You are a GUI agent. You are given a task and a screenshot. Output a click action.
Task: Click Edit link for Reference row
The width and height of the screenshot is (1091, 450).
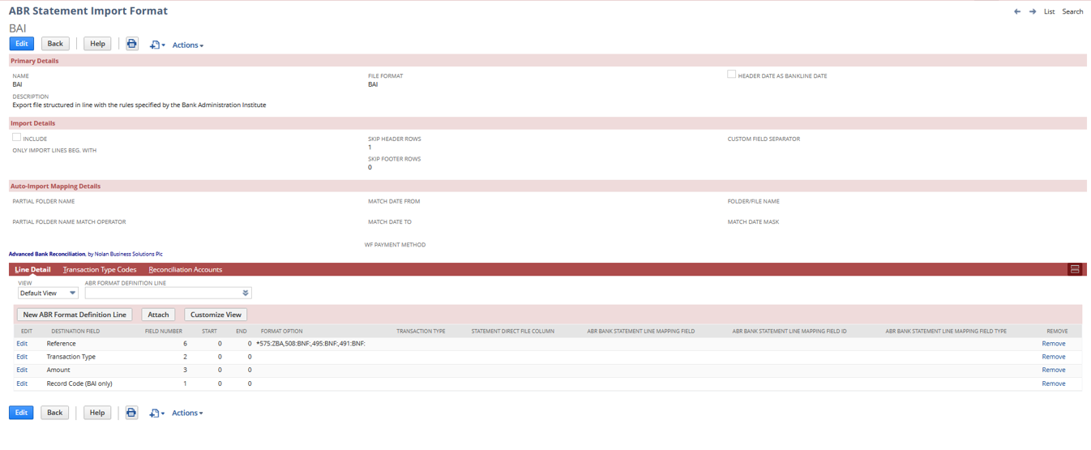pos(22,344)
